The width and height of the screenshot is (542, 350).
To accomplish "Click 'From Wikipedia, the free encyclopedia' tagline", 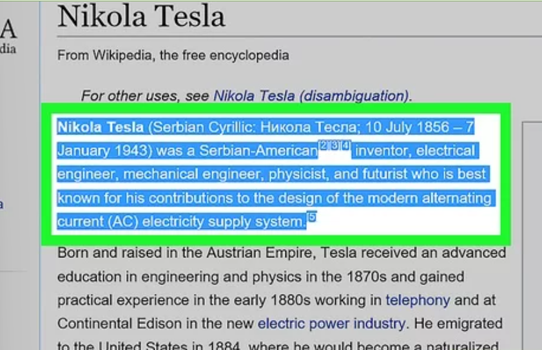I will (x=173, y=55).
